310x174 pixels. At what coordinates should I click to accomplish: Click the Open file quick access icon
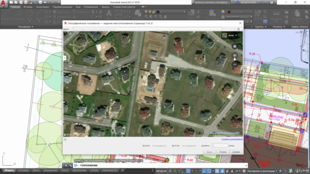click(x=16, y=2)
